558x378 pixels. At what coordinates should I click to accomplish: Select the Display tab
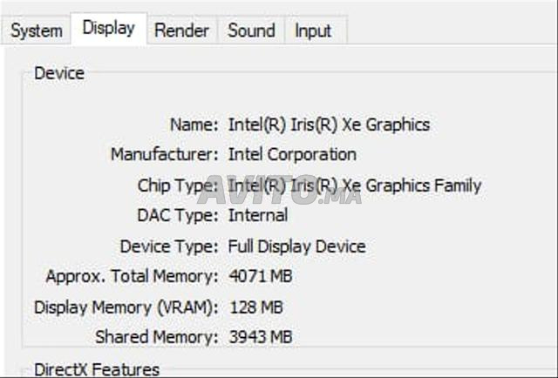point(108,28)
